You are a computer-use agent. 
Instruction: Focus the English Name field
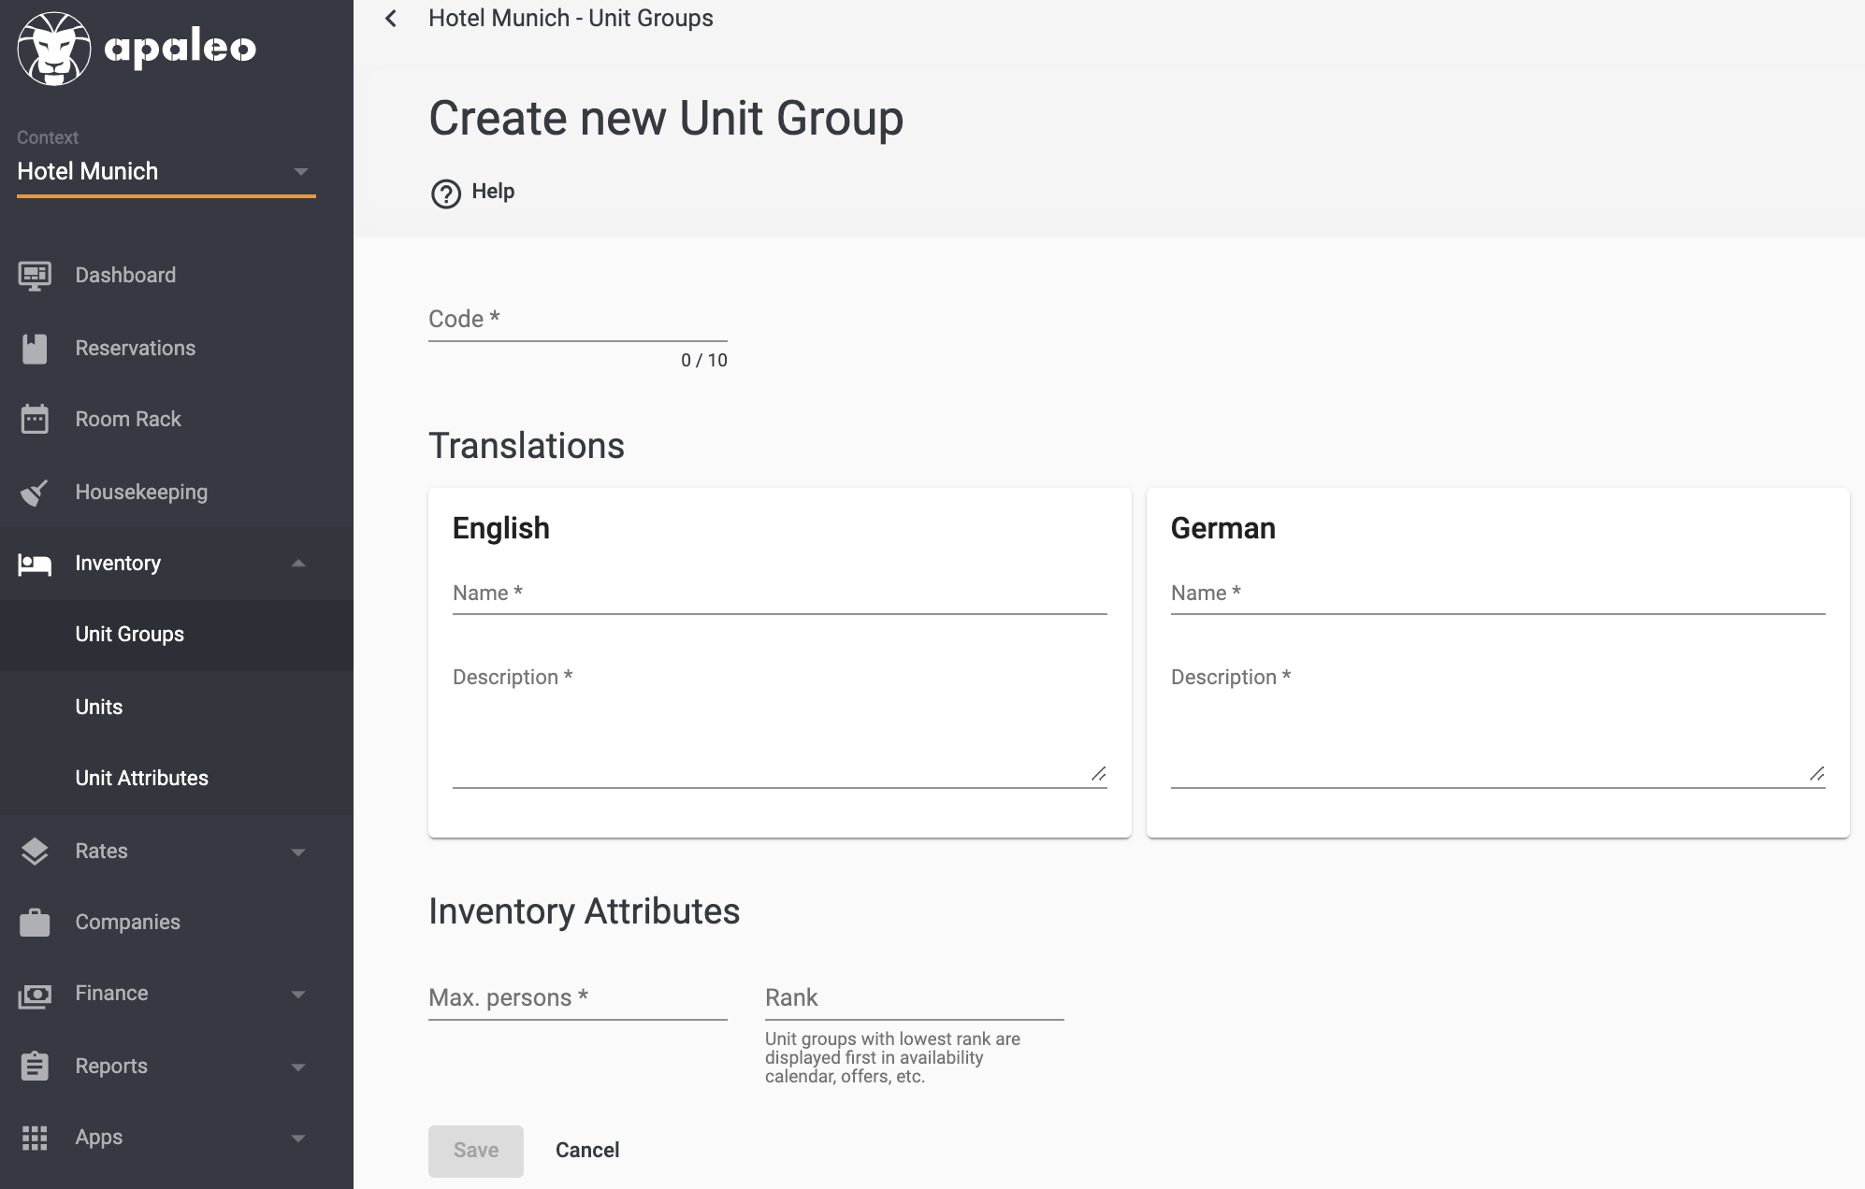780,594
